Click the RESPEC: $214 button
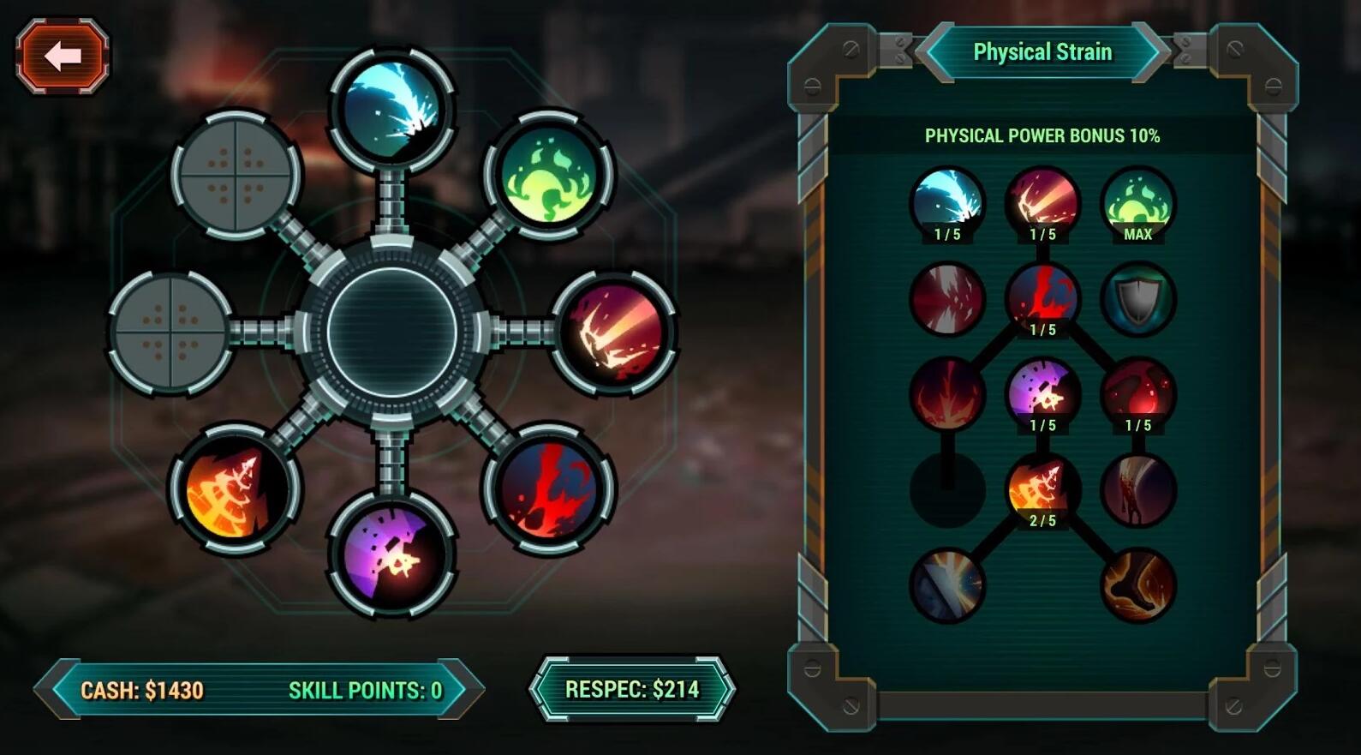 tap(632, 689)
